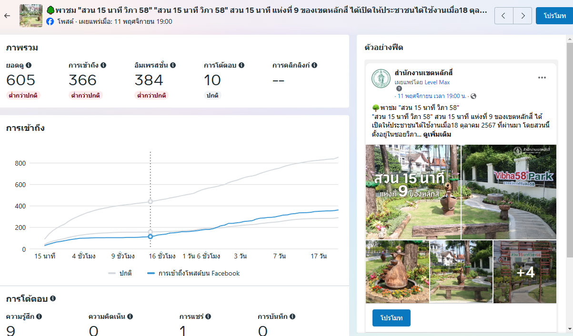573x336 pixels.
Task: Click info icon next to ยอดดู
Action: pyautogui.click(x=29, y=65)
